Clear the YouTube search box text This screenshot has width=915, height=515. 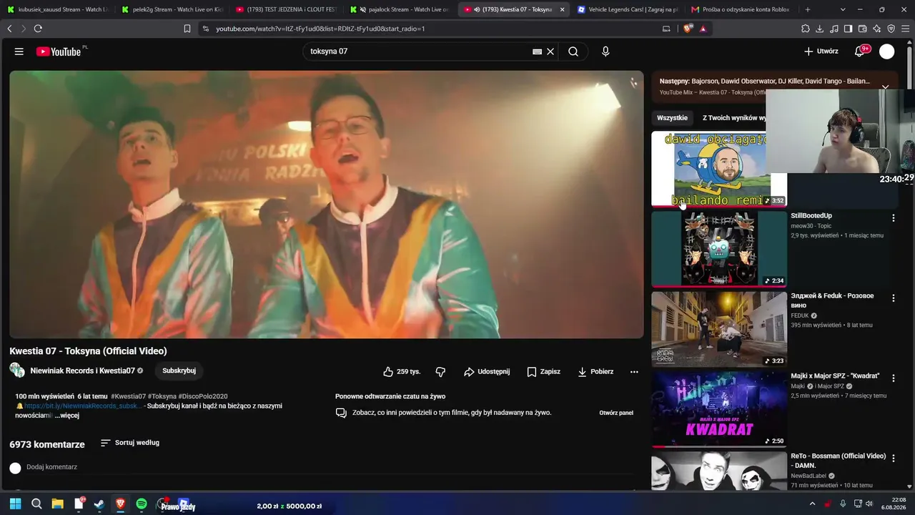(550, 51)
